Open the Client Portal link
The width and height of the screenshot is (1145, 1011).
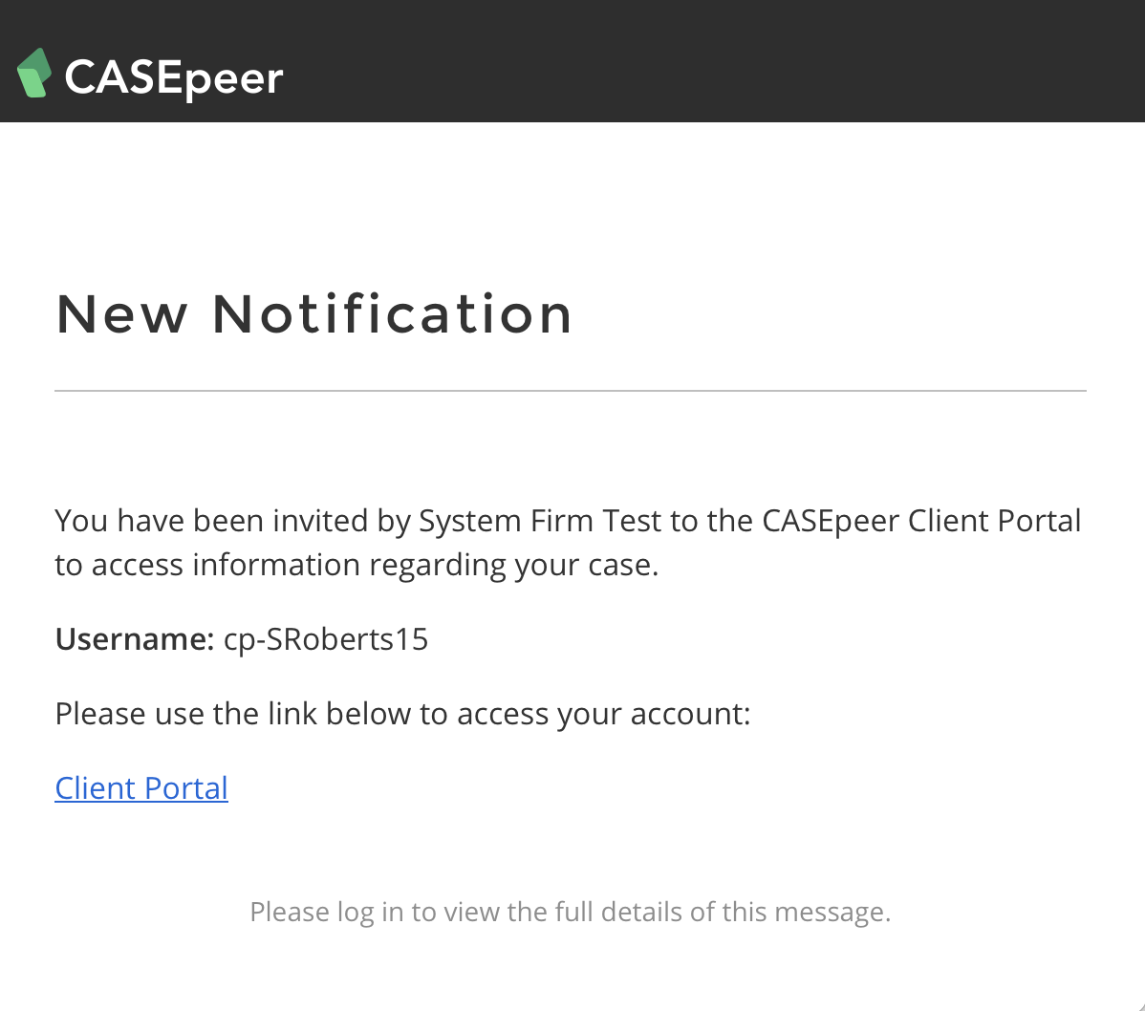coord(141,788)
